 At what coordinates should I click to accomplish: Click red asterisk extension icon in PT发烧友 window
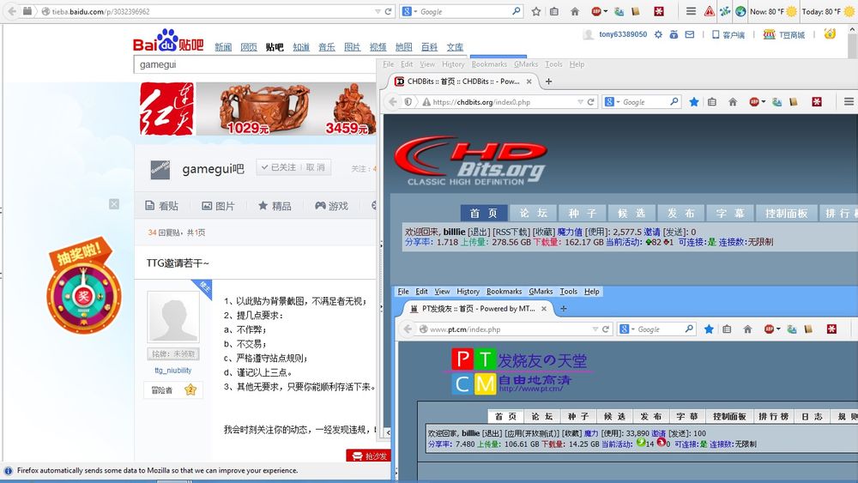click(x=831, y=329)
